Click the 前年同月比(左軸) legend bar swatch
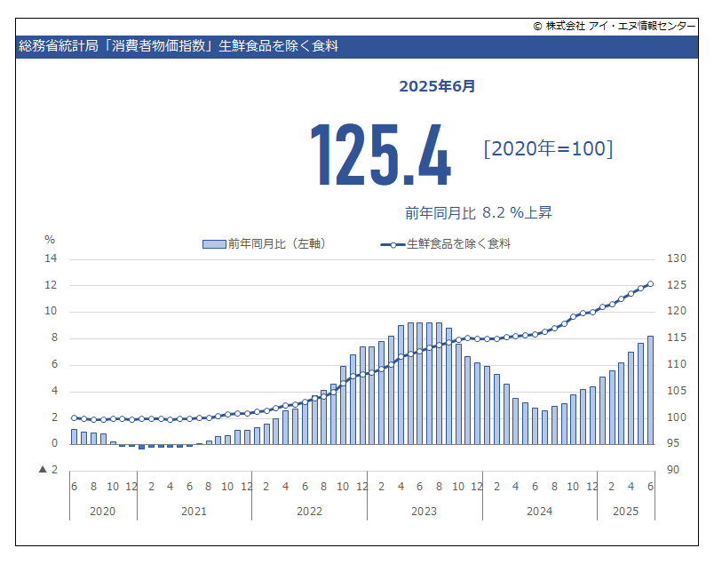The height and width of the screenshot is (564, 714). pyautogui.click(x=214, y=244)
